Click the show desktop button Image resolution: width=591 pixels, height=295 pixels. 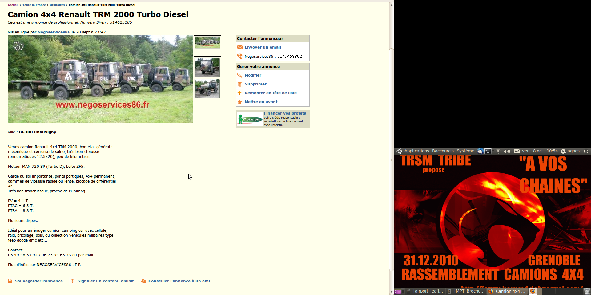tap(398, 291)
